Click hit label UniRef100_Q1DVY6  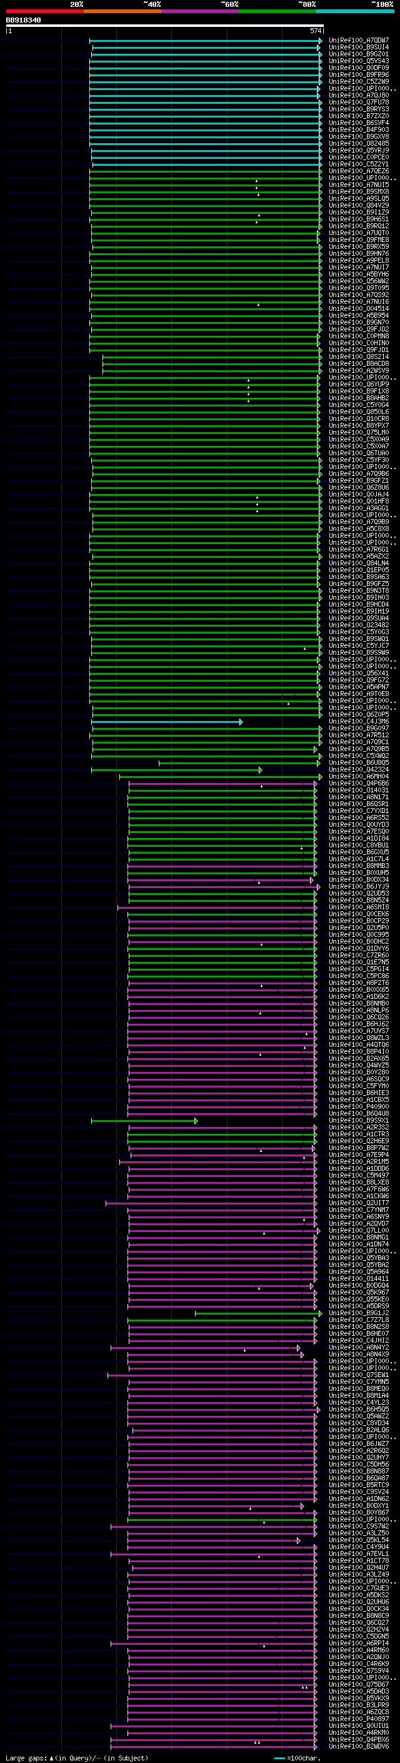point(359,949)
